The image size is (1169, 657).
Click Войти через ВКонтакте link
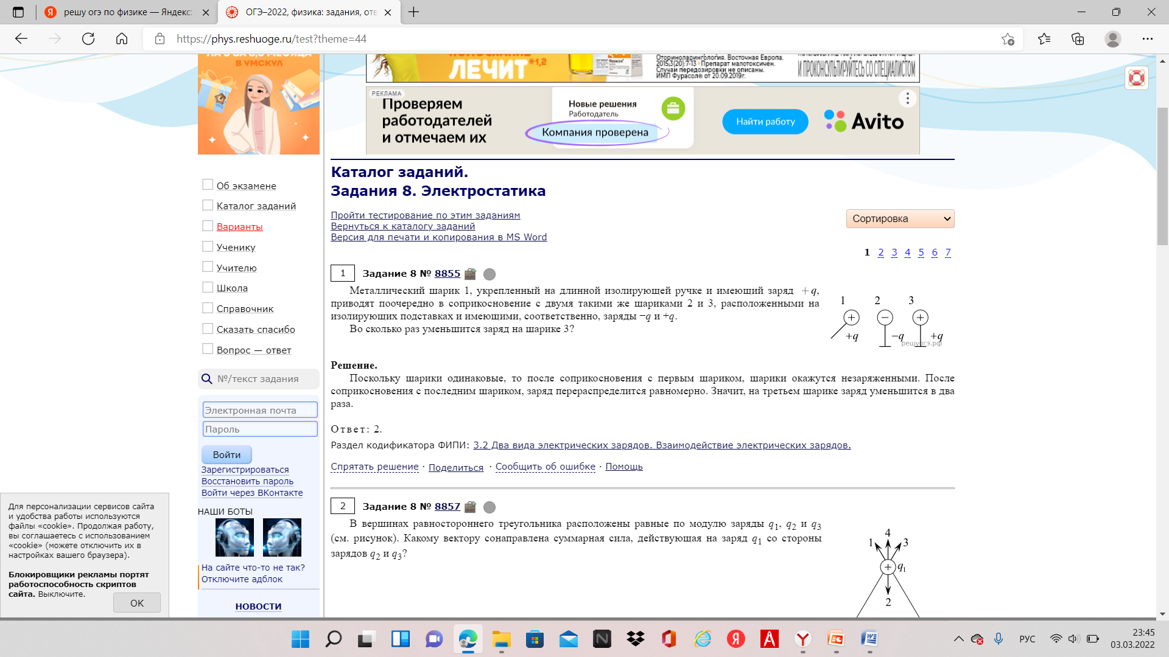252,493
